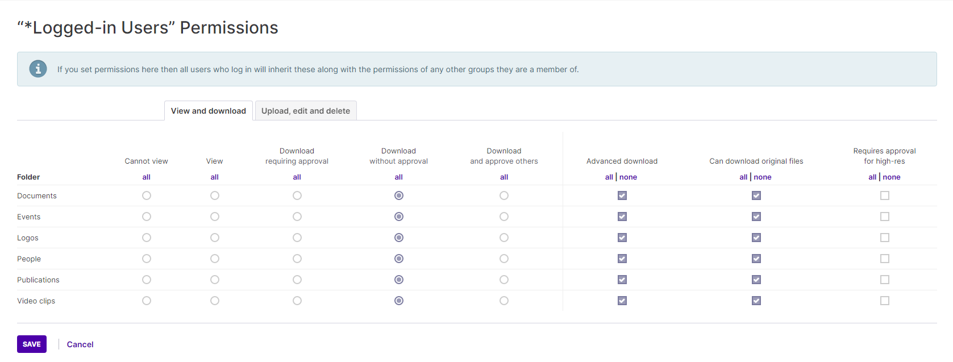The image size is (953, 362).
Task: Click the People folder name
Action: pyautogui.click(x=29, y=259)
